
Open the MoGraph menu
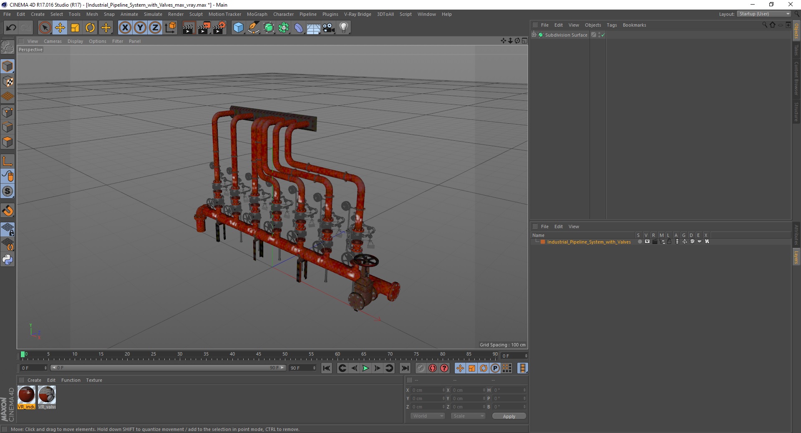click(257, 14)
